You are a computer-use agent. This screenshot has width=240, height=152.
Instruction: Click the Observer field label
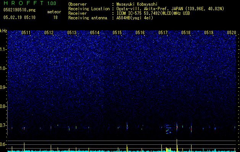(77, 4)
